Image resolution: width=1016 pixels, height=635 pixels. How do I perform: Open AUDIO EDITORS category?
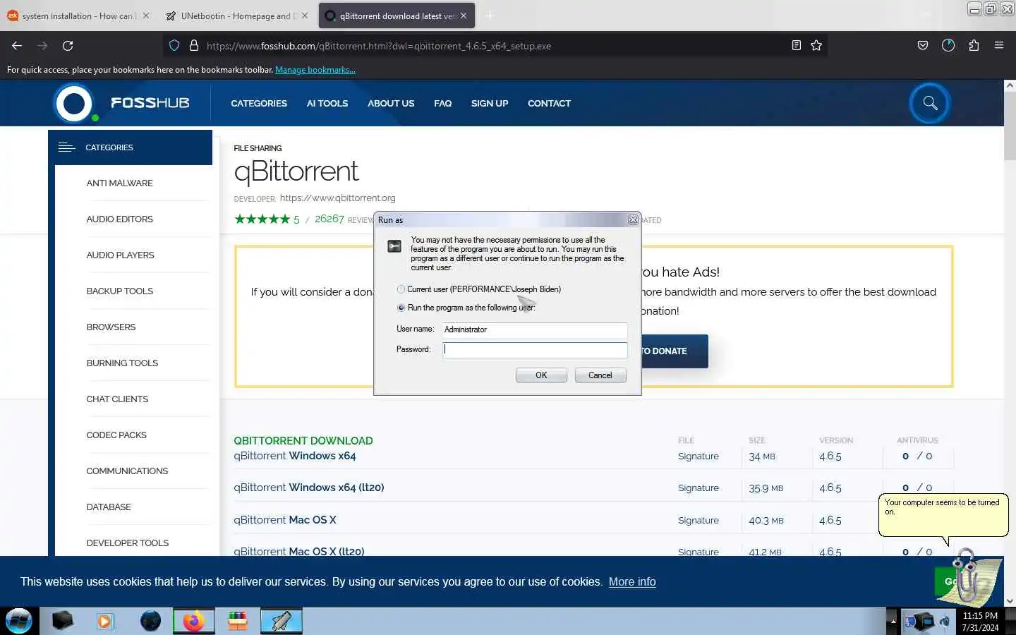(119, 219)
